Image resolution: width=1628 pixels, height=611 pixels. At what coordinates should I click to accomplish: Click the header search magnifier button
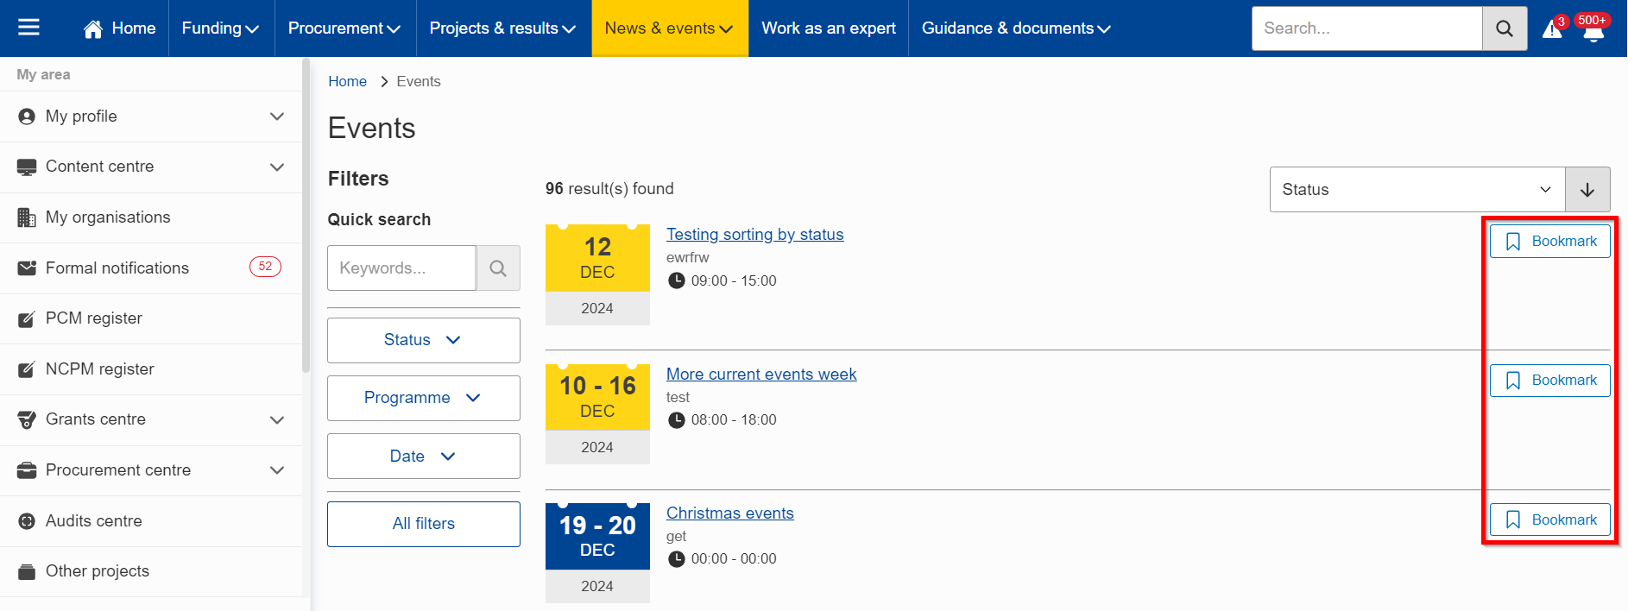tap(1505, 28)
